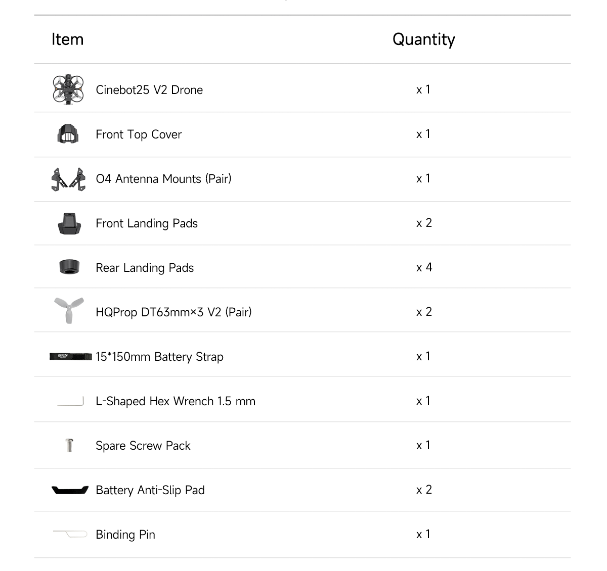Select the O4 Antenna Mounts (Pair) text
607x571 pixels.
163,179
